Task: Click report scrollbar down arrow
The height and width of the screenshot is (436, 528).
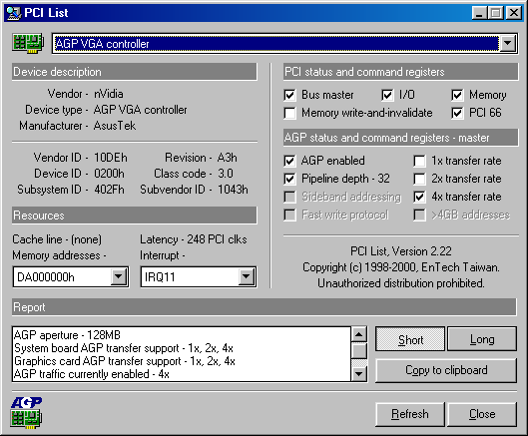Action: [x=359, y=373]
